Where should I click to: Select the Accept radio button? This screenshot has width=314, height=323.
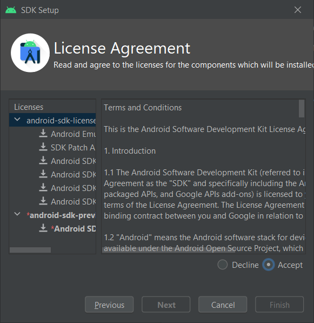point(268,265)
